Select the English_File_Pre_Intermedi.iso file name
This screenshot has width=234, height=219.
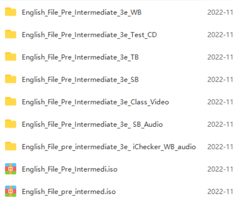[x=69, y=169]
